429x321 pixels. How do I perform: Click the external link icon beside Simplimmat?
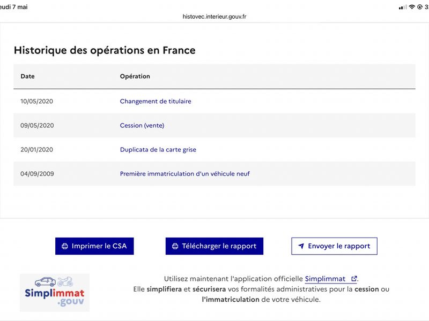point(354,279)
